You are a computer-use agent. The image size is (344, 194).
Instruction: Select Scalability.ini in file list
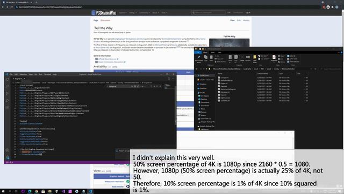pyautogui.click(x=224, y=101)
